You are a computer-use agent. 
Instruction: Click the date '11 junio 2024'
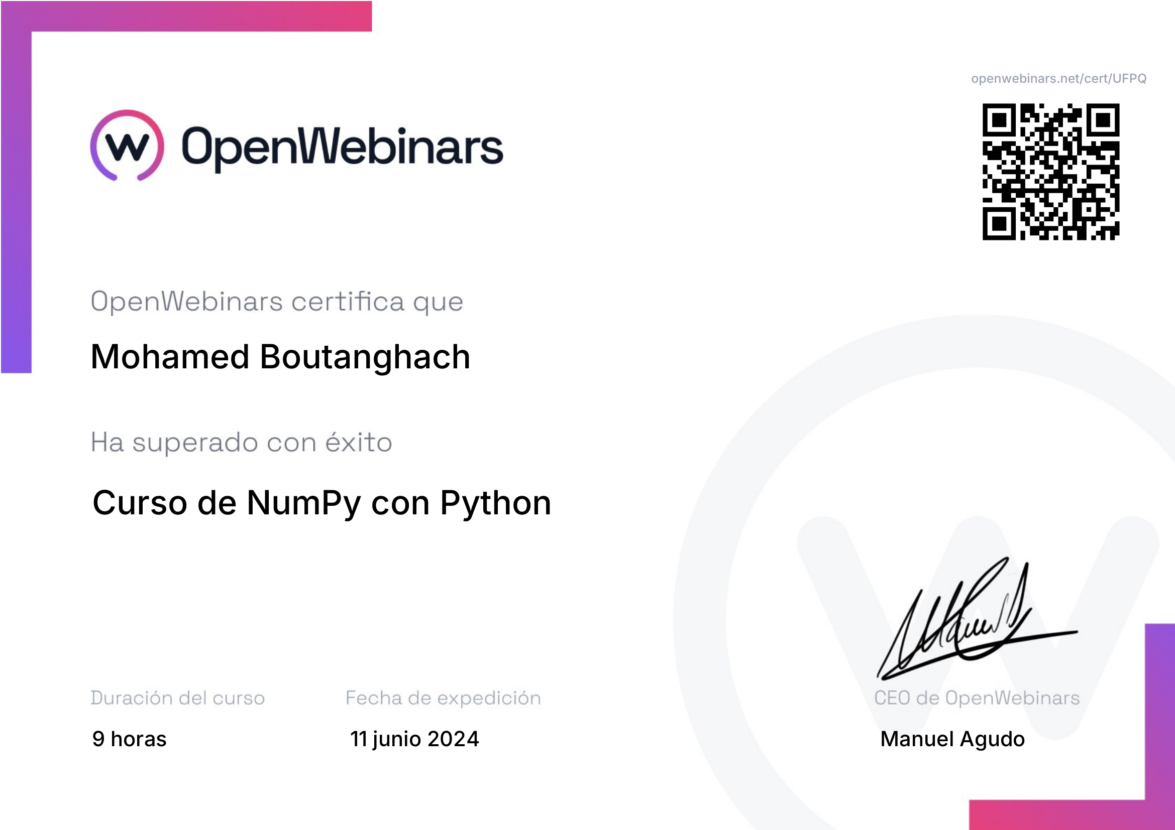pyautogui.click(x=414, y=739)
